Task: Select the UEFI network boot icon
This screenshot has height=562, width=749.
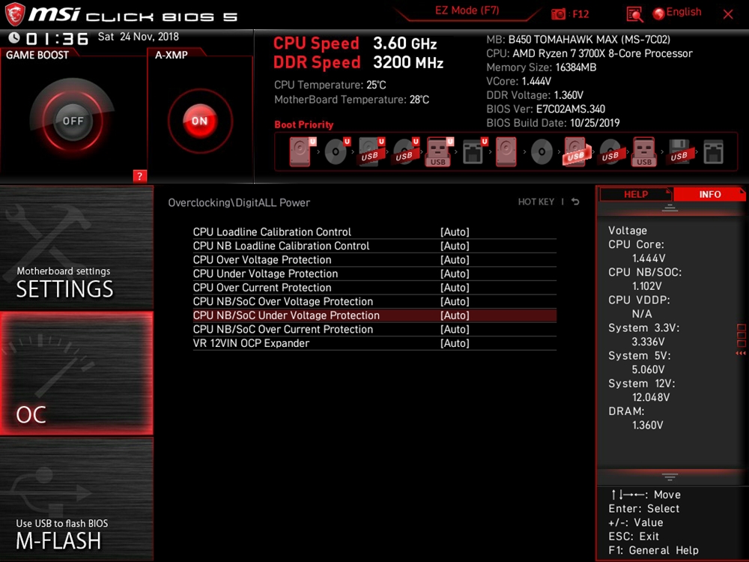Action: pyautogui.click(x=474, y=151)
